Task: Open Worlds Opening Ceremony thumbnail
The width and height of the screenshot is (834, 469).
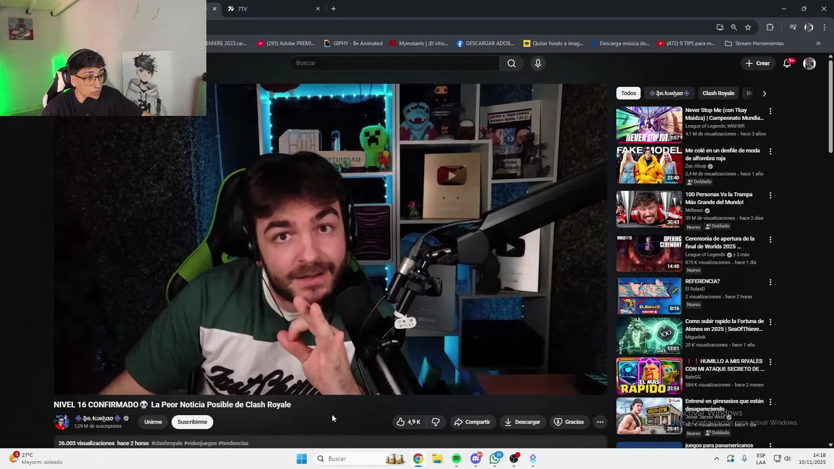Action: [x=649, y=253]
